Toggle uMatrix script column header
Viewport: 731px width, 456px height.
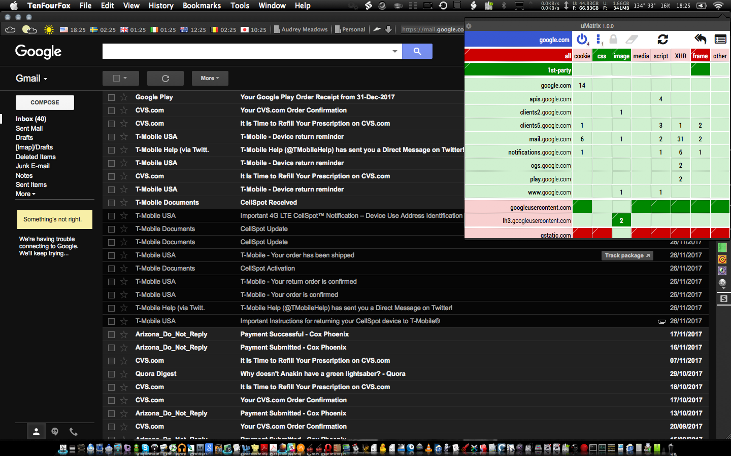point(660,56)
